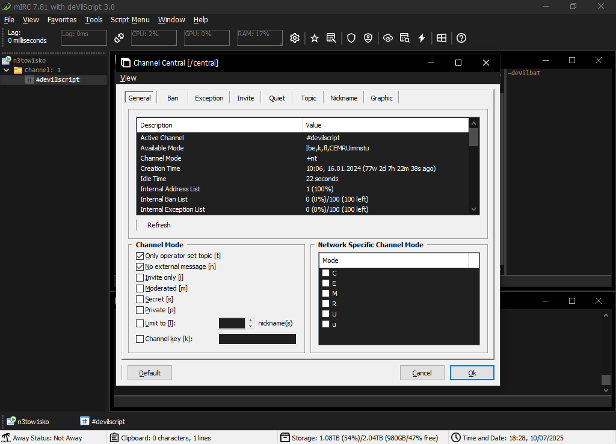Click n3tow1sko status icon in switchbar

(x=11, y=421)
